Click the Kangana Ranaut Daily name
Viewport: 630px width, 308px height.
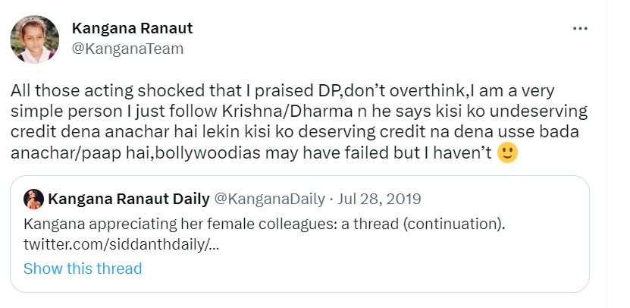click(x=128, y=200)
